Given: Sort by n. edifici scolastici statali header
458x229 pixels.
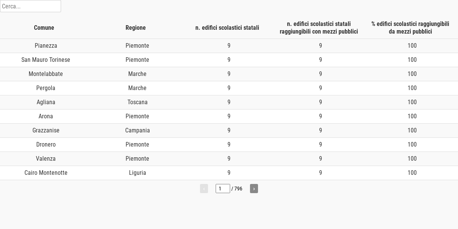Looking at the screenshot, I should (x=227, y=27).
